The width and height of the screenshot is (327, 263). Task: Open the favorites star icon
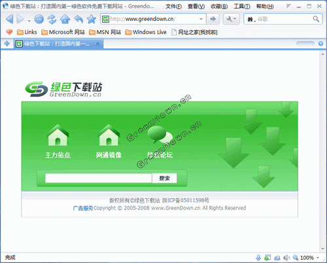92,19
